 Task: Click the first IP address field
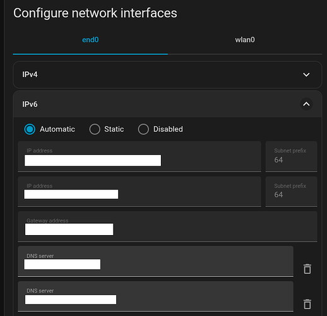[140, 156]
